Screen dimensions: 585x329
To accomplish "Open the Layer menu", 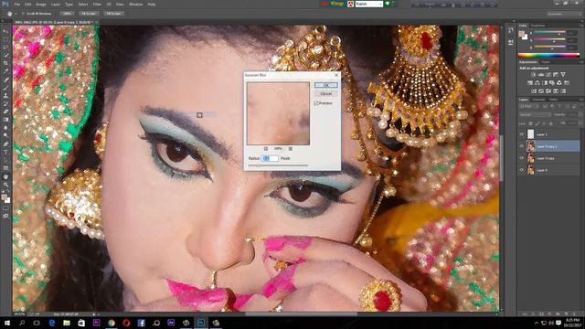I will 55,4.
